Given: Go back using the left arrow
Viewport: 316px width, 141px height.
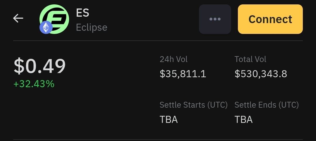Looking at the screenshot, I should [x=18, y=18].
